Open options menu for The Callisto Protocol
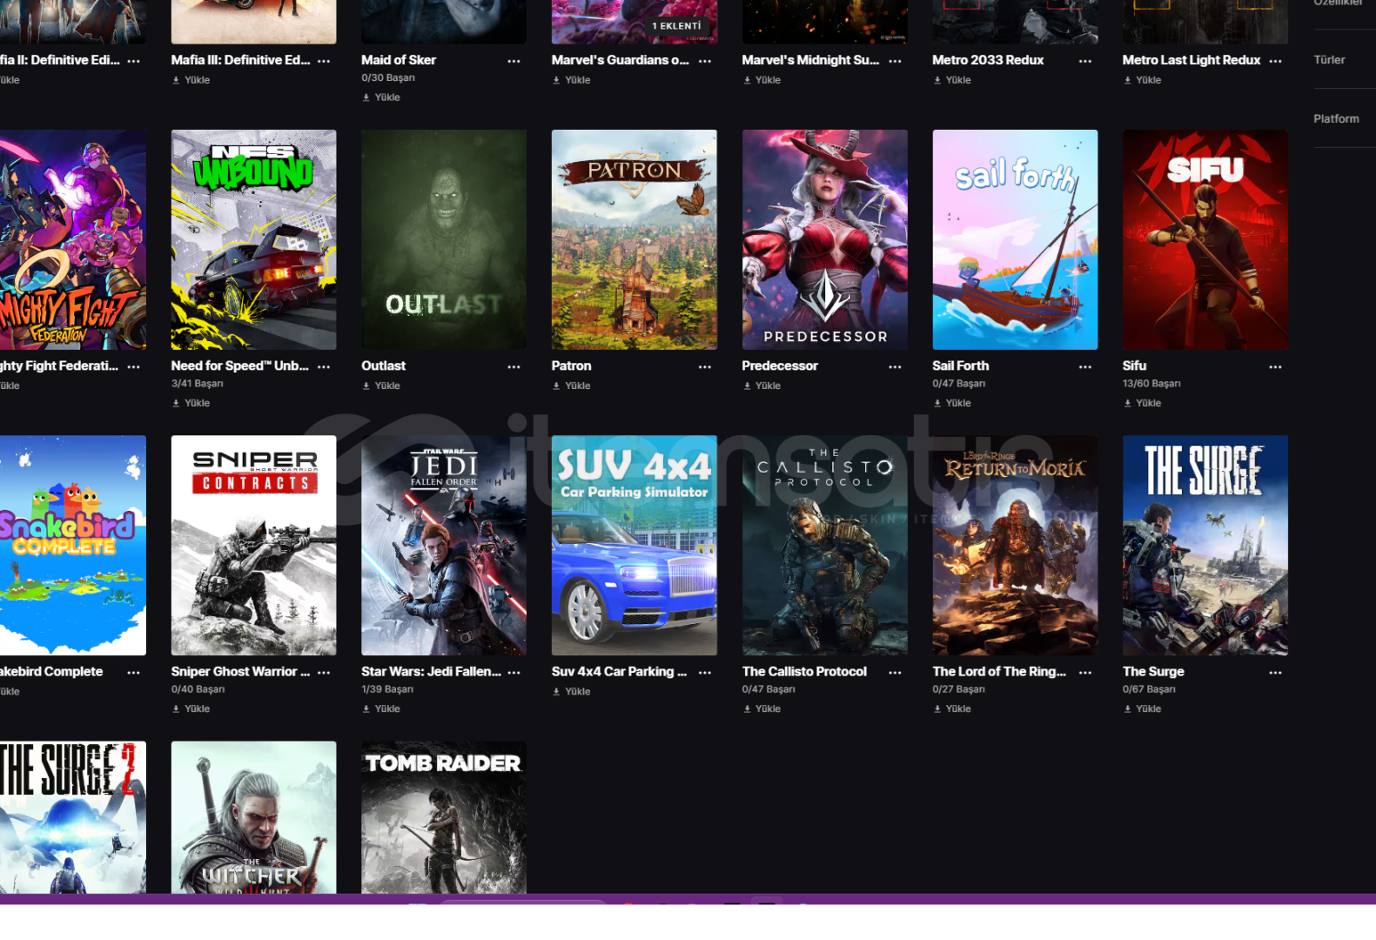This screenshot has width=1376, height=940. click(895, 673)
